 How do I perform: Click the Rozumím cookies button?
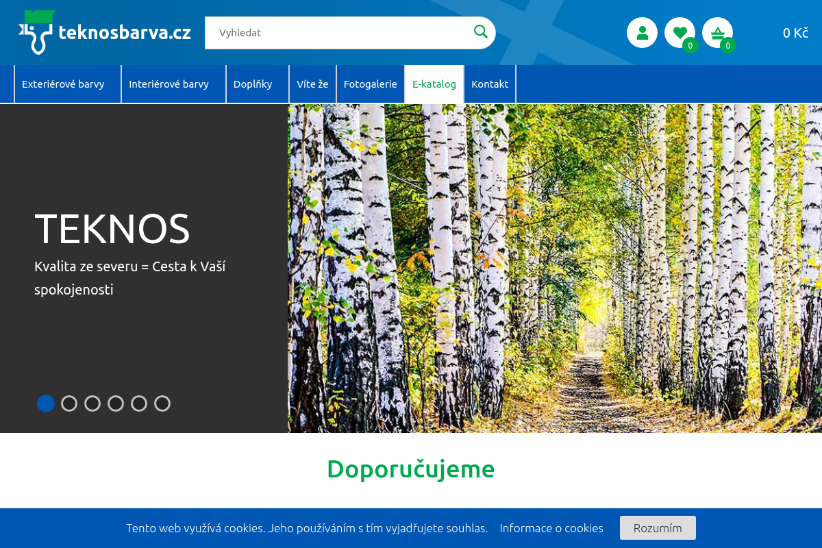point(657,527)
